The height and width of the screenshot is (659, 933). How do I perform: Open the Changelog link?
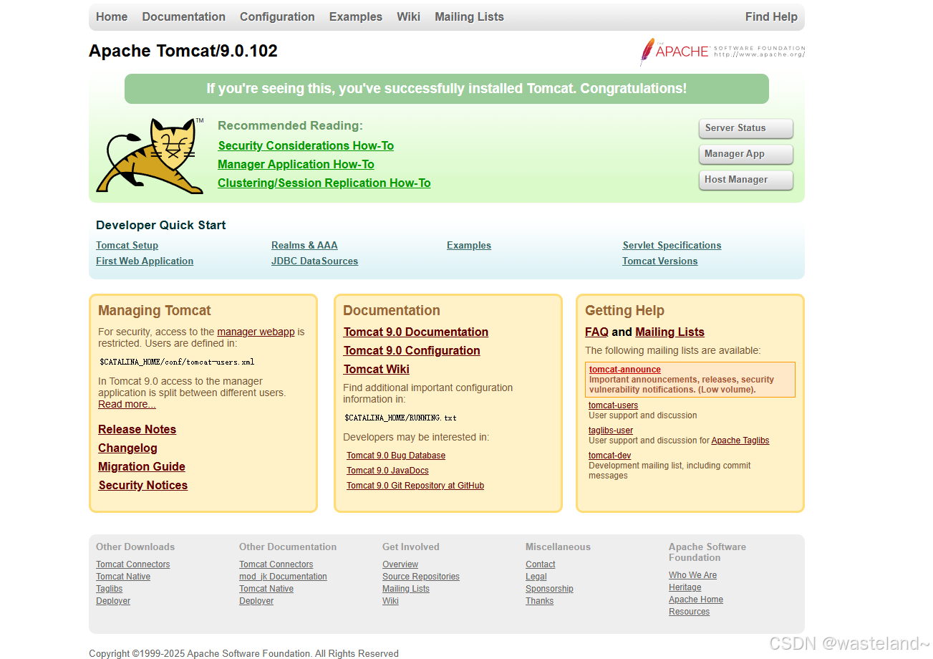point(127,448)
